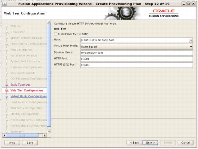Click the HTTPS (SSL) Port field

point(136,65)
